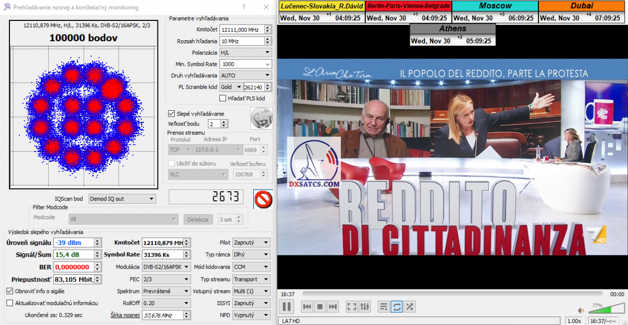Check Aktualizovať modulačnú informáciu

click(x=10, y=303)
